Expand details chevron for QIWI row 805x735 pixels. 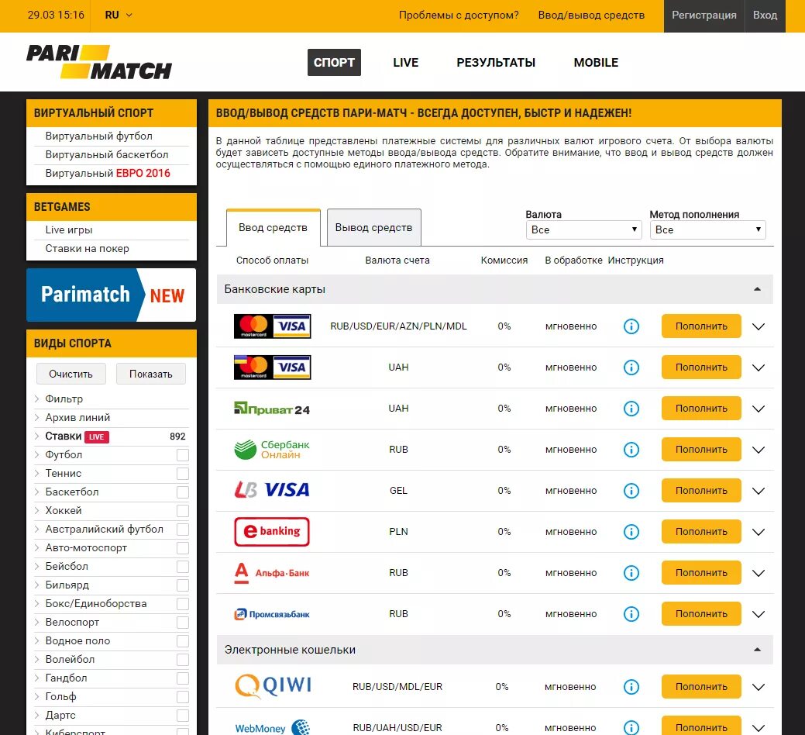(x=759, y=687)
